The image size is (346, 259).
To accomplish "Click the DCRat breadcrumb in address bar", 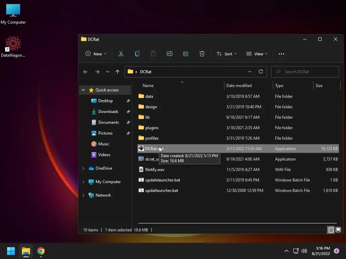I will pos(146,72).
